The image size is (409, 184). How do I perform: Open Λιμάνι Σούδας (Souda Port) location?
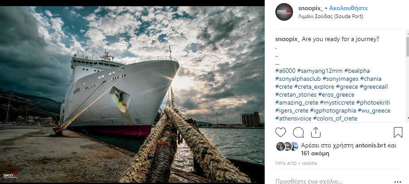click(331, 16)
